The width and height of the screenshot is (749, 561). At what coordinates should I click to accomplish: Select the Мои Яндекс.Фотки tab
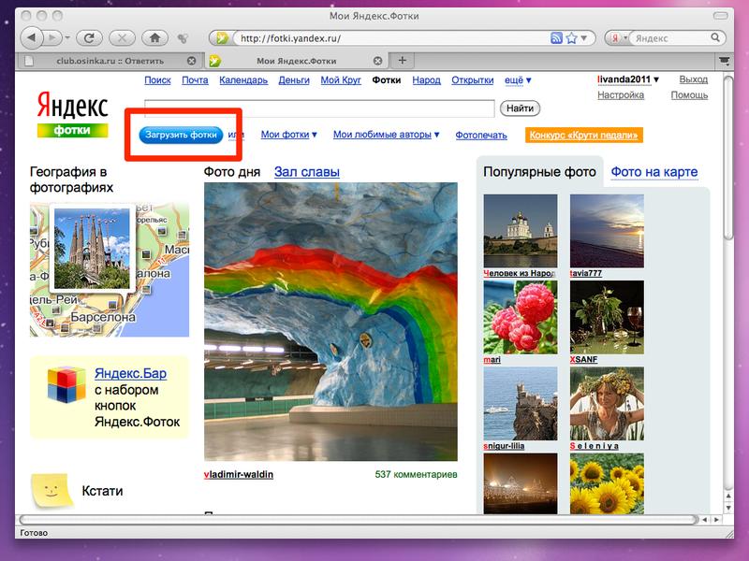point(296,61)
